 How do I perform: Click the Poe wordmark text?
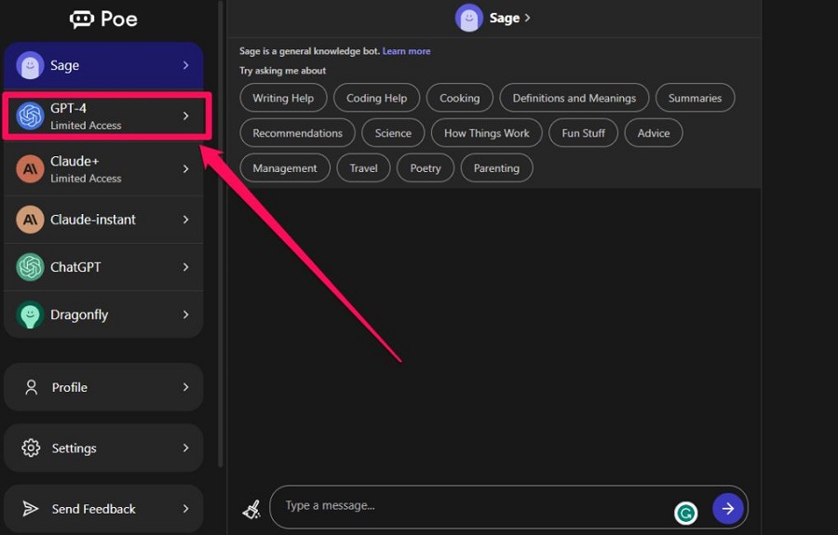pyautogui.click(x=119, y=20)
